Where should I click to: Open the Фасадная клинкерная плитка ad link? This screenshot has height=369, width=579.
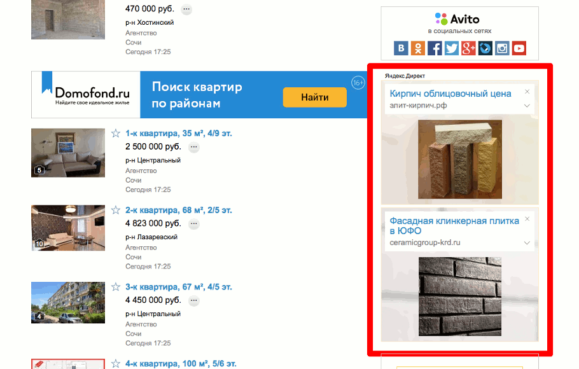coord(454,226)
